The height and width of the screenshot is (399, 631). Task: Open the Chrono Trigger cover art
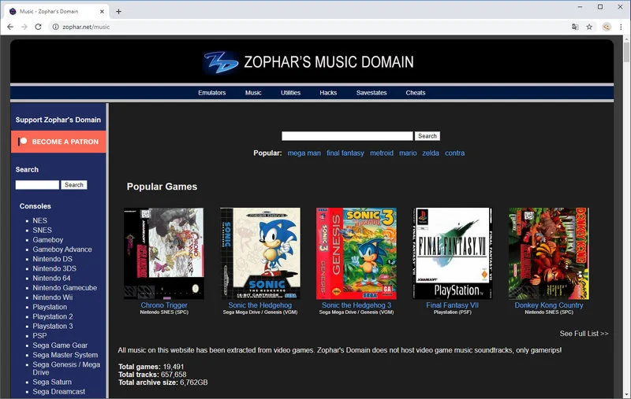[x=164, y=253]
